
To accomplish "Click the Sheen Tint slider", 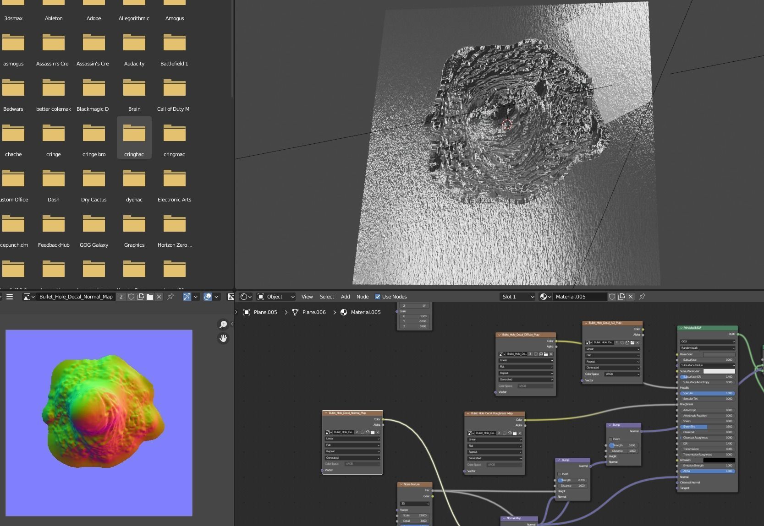I will pyautogui.click(x=708, y=427).
